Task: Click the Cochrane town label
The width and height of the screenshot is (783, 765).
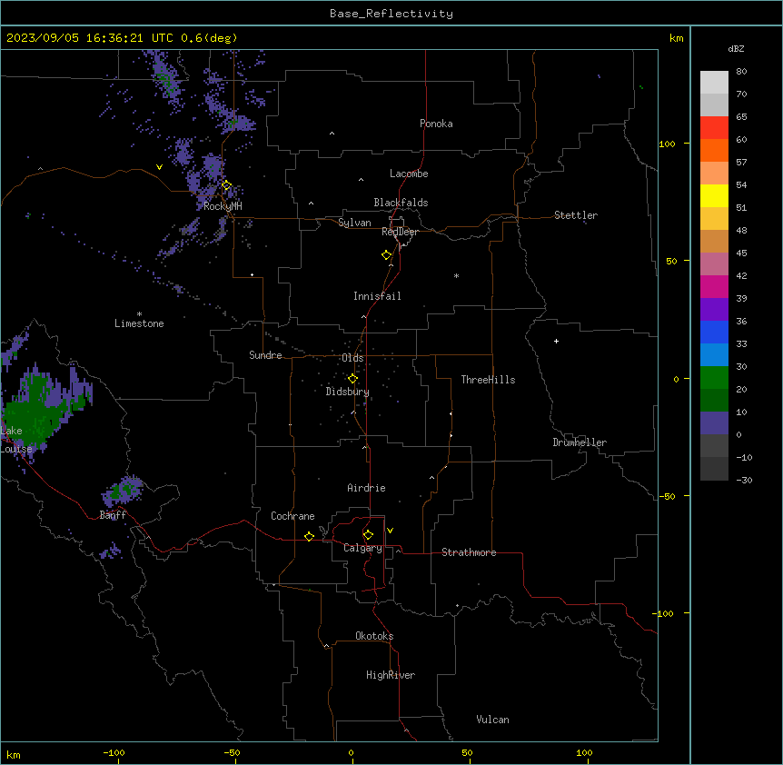Action: pyautogui.click(x=292, y=516)
